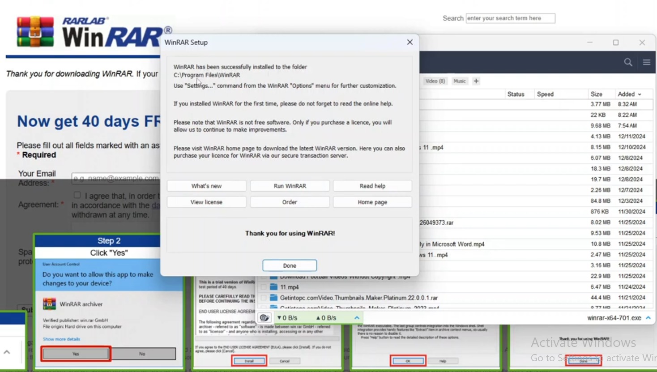Click the RARLAB WinRAR logo

coord(94,32)
